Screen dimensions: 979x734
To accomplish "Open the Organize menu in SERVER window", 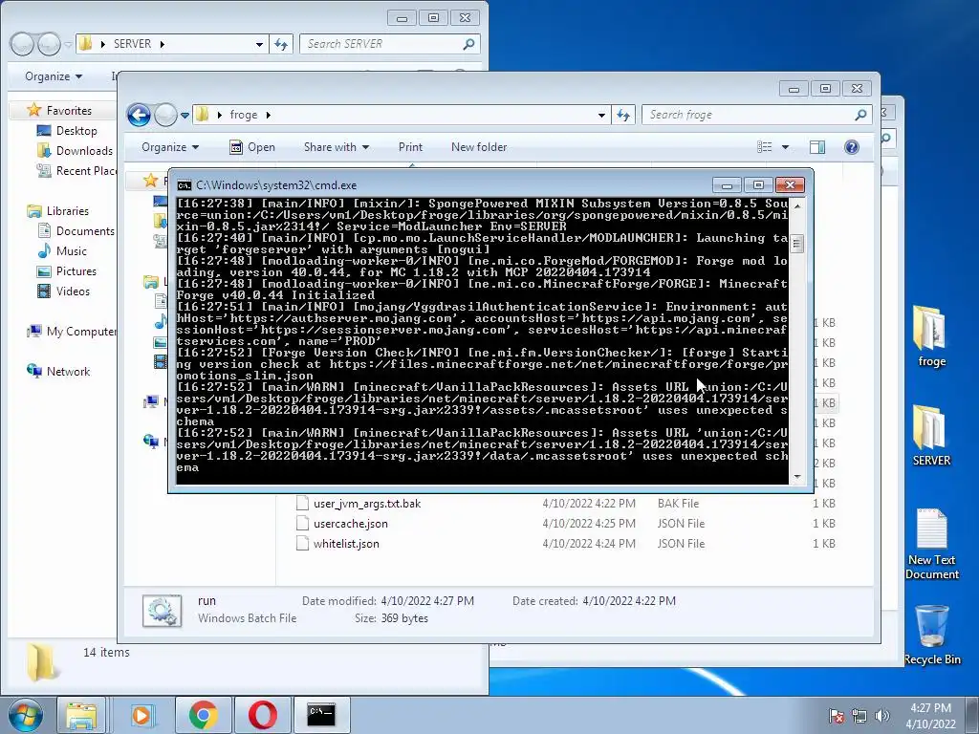I will (54, 76).
